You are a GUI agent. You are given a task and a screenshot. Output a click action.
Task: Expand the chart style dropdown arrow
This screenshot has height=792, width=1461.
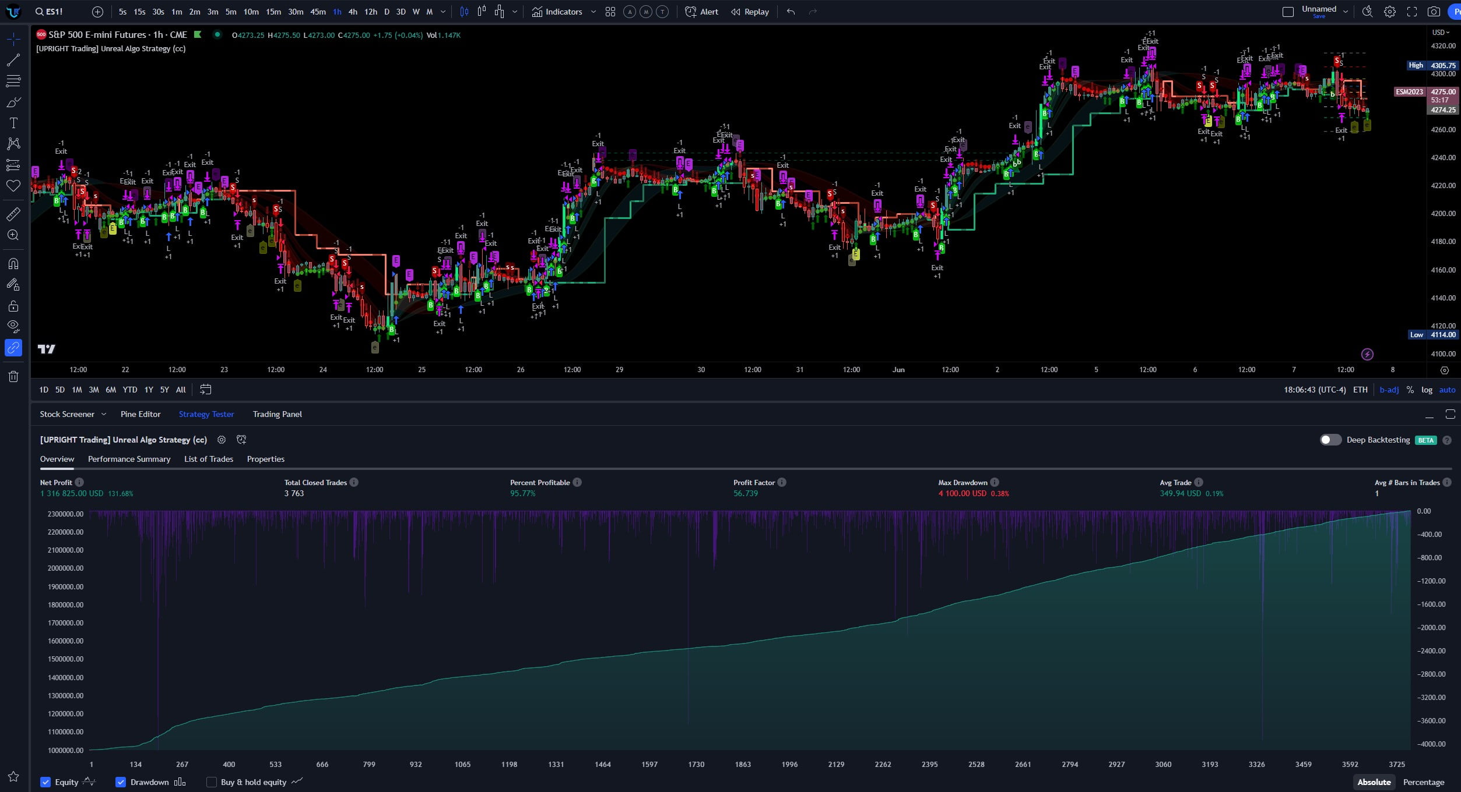[515, 12]
